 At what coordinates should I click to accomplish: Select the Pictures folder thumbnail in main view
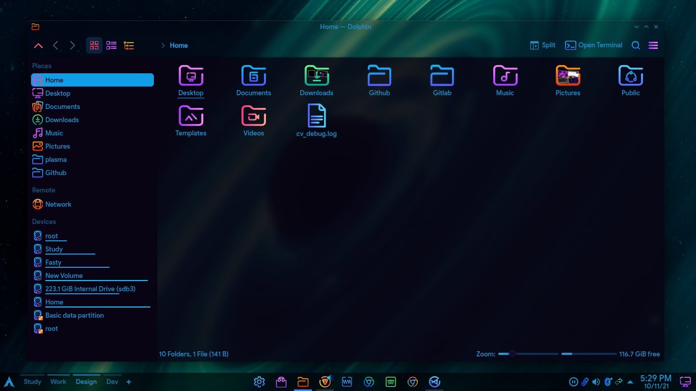coord(568,76)
